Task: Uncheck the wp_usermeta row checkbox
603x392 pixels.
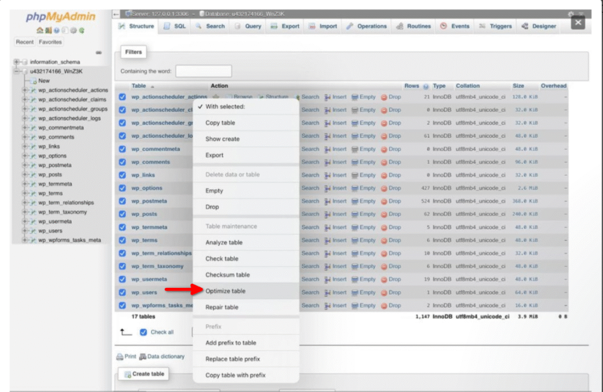Action: (122, 280)
